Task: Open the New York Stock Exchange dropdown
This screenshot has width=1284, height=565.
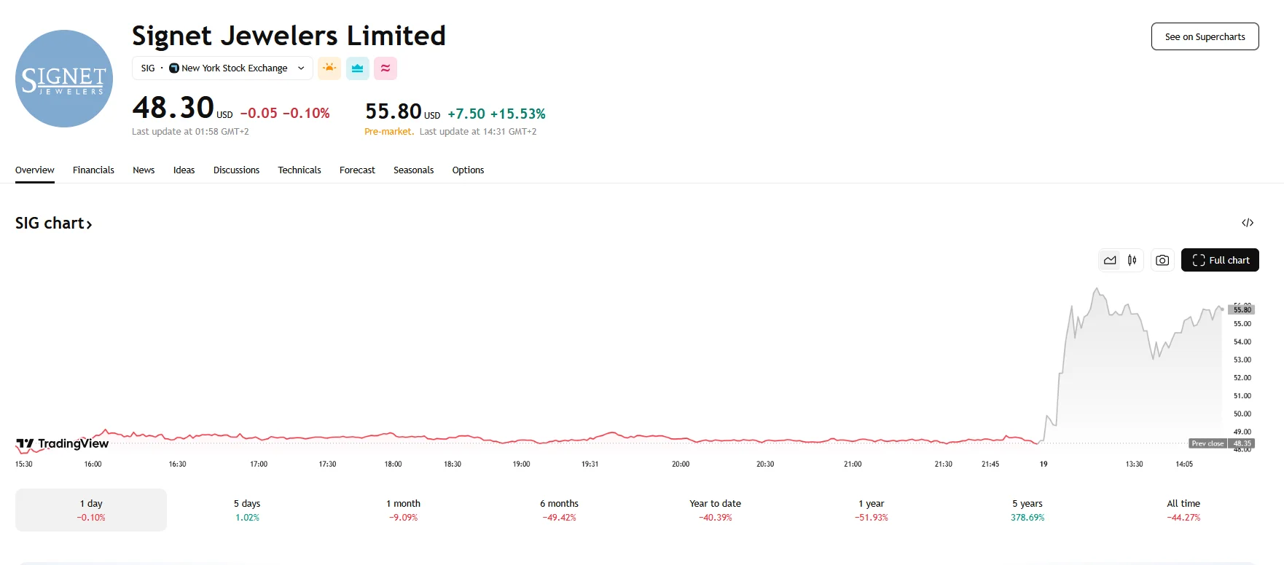Action: (x=300, y=68)
